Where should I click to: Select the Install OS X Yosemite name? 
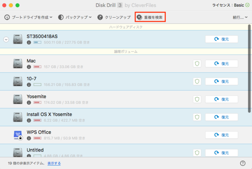49,114
